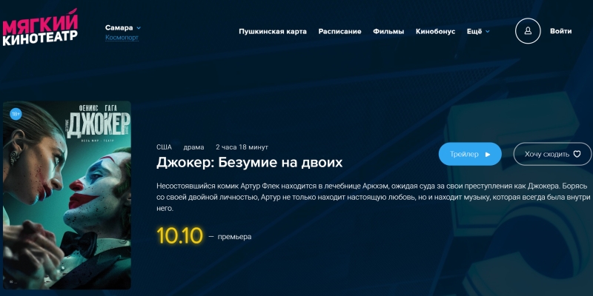Image resolution: width=593 pixels, height=296 pixels.
Task: Select the Космопорт cinema link
Action: 122,38
